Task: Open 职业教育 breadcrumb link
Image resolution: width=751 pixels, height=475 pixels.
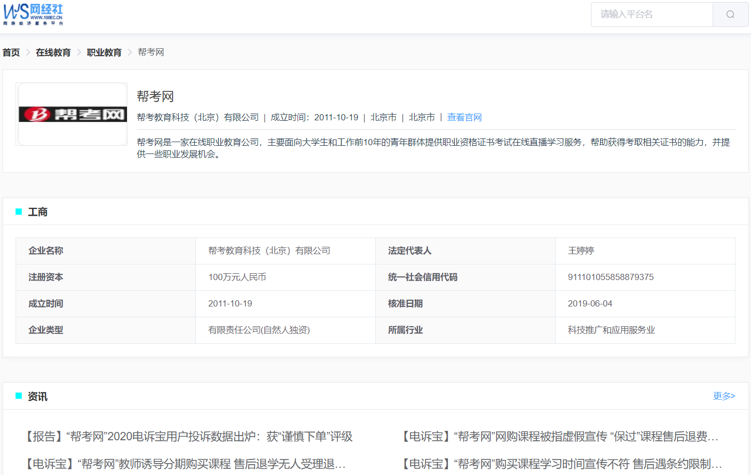Action: tap(104, 52)
